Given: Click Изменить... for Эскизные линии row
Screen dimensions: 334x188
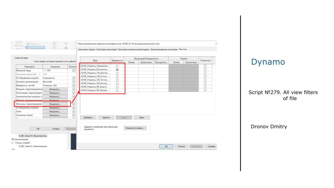Looking at the screenshot, I should [x=55, y=115].
